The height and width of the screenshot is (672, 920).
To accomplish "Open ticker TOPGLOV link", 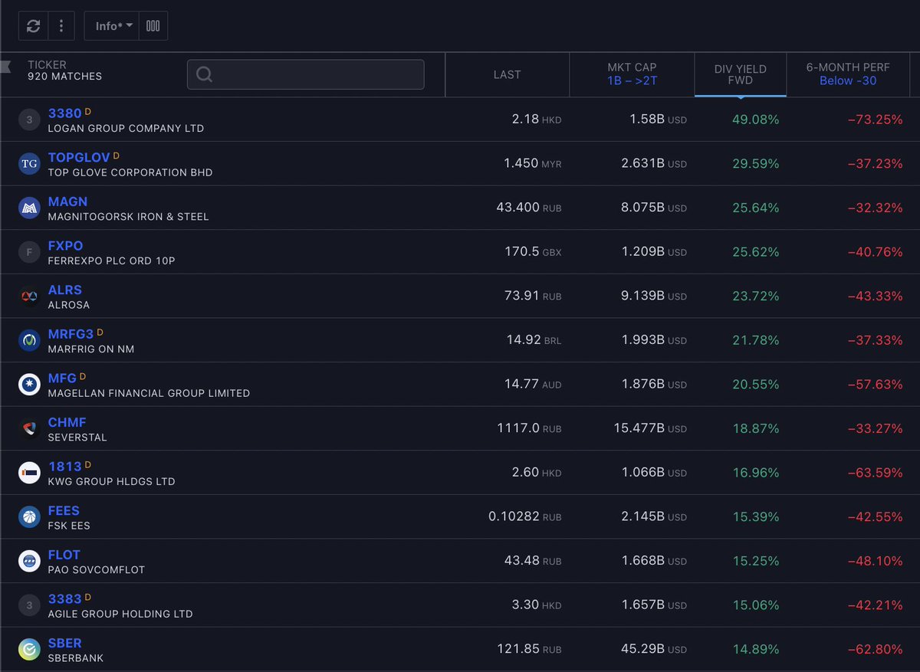I will click(x=79, y=158).
